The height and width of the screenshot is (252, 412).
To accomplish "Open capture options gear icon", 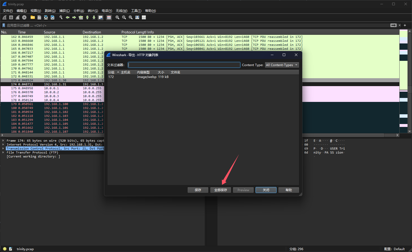I will tap(24, 17).
